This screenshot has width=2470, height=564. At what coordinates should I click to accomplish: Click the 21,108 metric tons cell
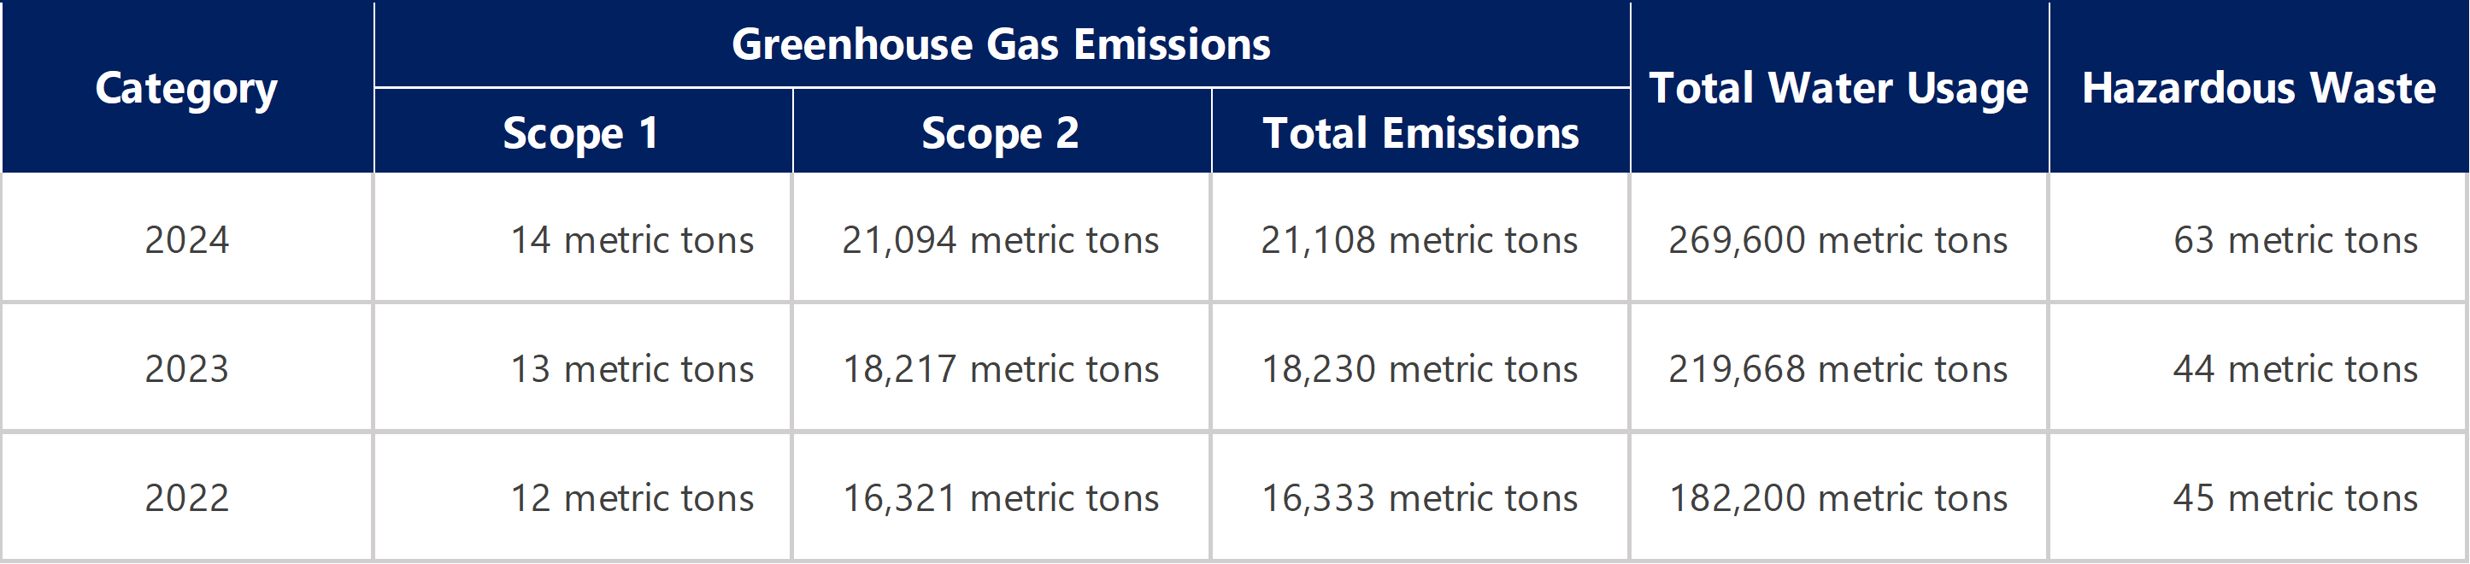click(1419, 240)
